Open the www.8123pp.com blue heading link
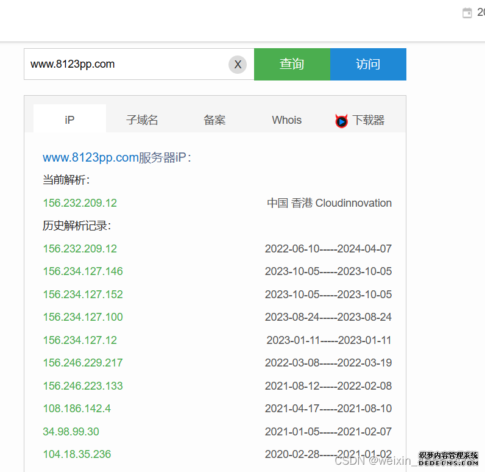Screen dimensions: 485x472 tap(91, 157)
